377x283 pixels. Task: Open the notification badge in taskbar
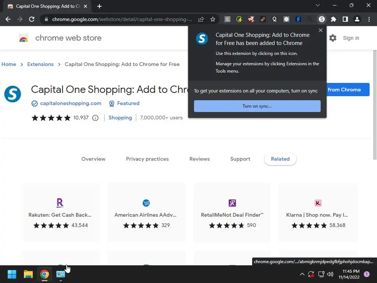(x=367, y=274)
